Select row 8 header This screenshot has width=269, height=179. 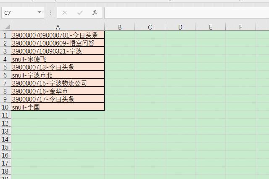[5, 91]
